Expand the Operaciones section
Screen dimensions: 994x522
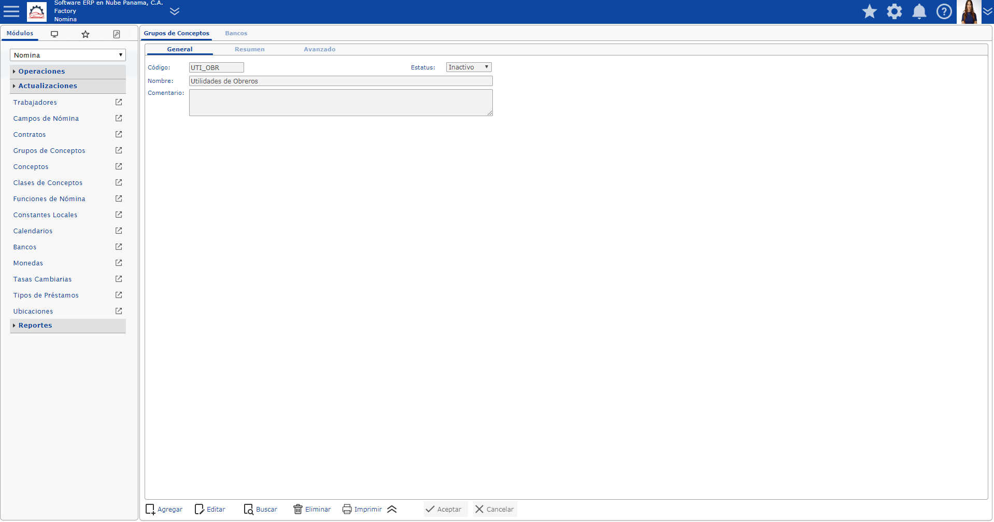coord(41,72)
